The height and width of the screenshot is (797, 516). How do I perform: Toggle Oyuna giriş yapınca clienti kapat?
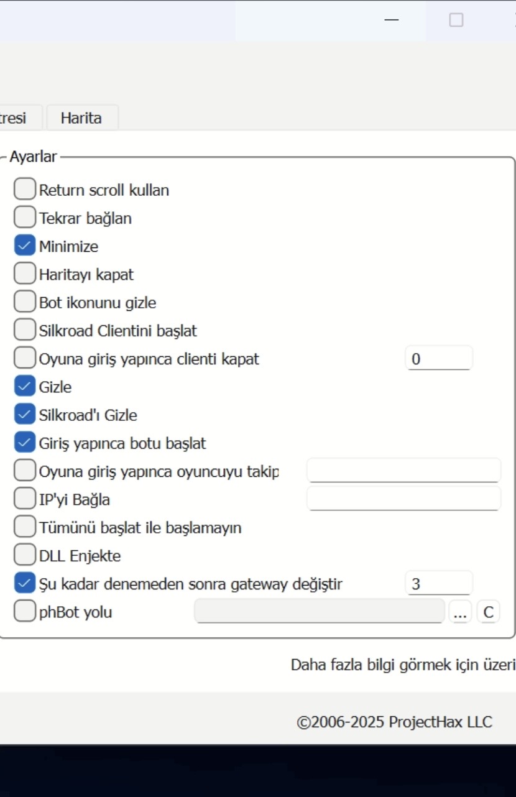coord(25,359)
